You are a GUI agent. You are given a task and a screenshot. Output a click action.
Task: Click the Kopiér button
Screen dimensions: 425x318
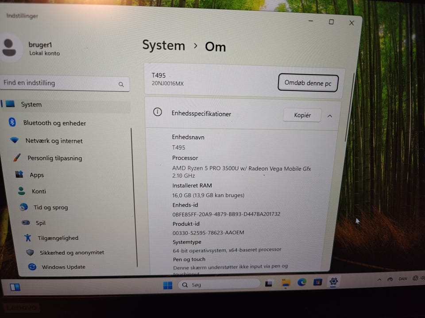pos(302,115)
